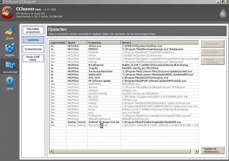The width and height of the screenshot is (229, 161).
Task: Click the CCleaner logo in header
Action: (x=8, y=12)
